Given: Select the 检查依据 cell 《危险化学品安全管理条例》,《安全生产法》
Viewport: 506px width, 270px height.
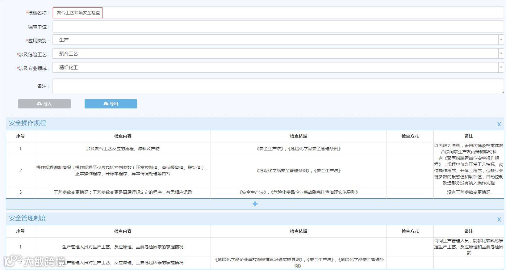Looking at the screenshot, I should click(299, 171).
